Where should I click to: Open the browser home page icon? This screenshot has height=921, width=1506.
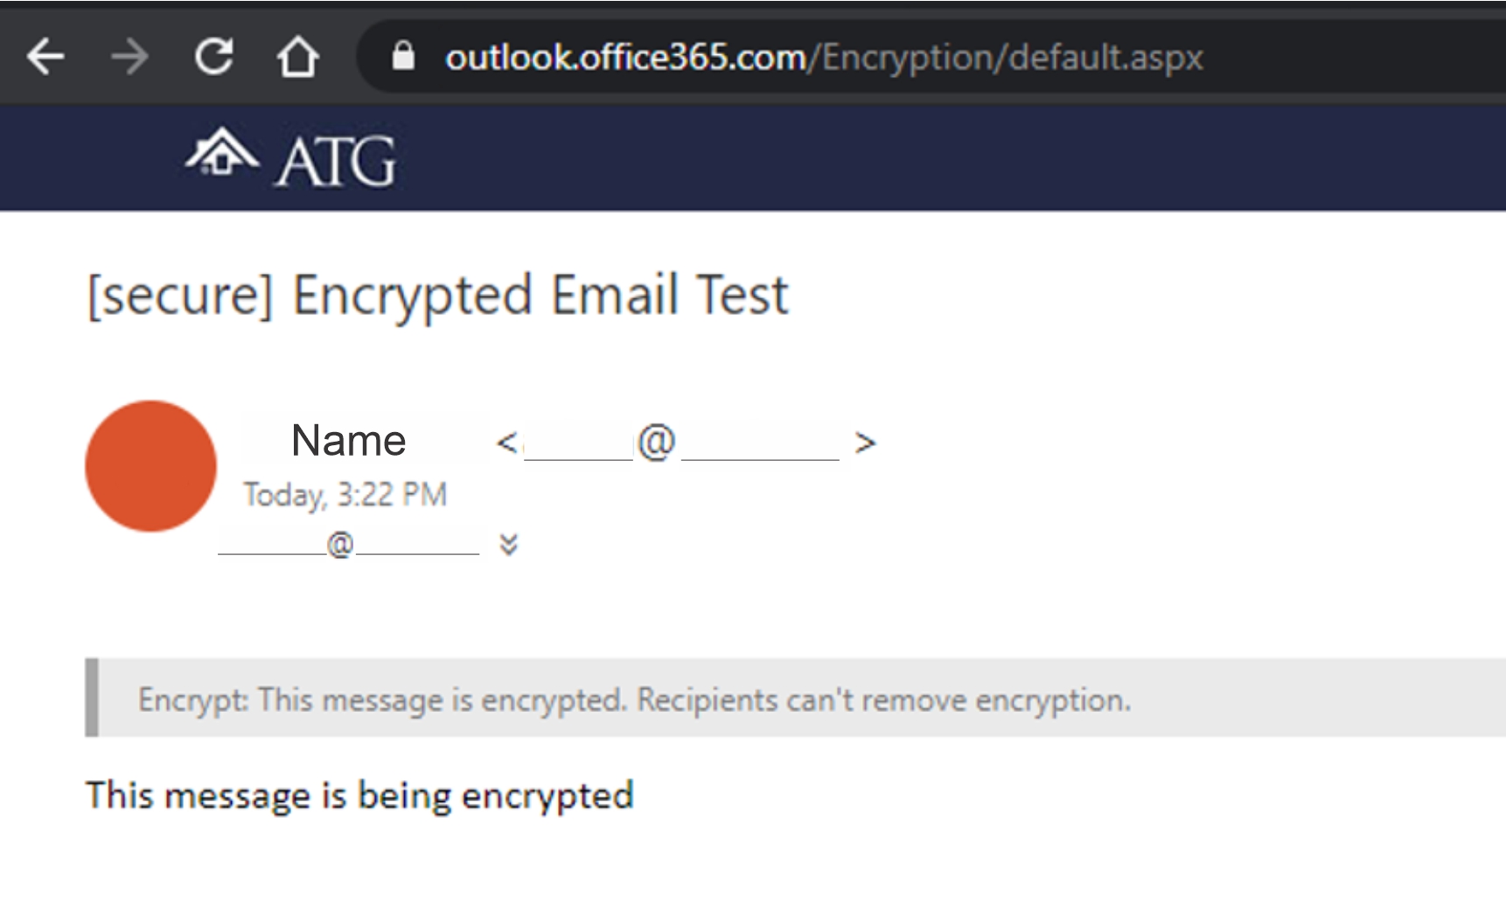click(297, 58)
